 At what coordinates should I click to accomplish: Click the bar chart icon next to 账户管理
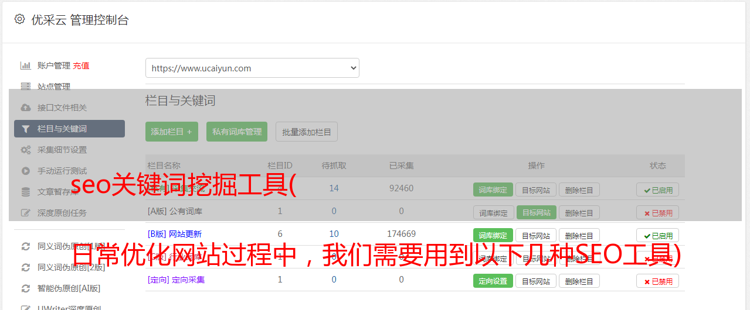pos(26,66)
